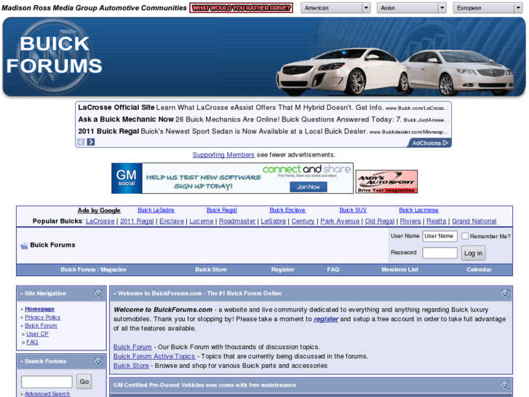Open Buick Forum / Magazine menu item
This screenshot has height=397, width=529.
(x=93, y=270)
